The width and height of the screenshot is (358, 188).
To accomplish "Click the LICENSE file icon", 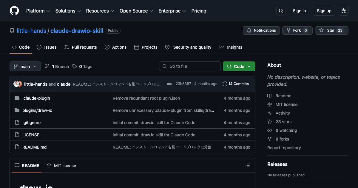I will click(17, 135).
